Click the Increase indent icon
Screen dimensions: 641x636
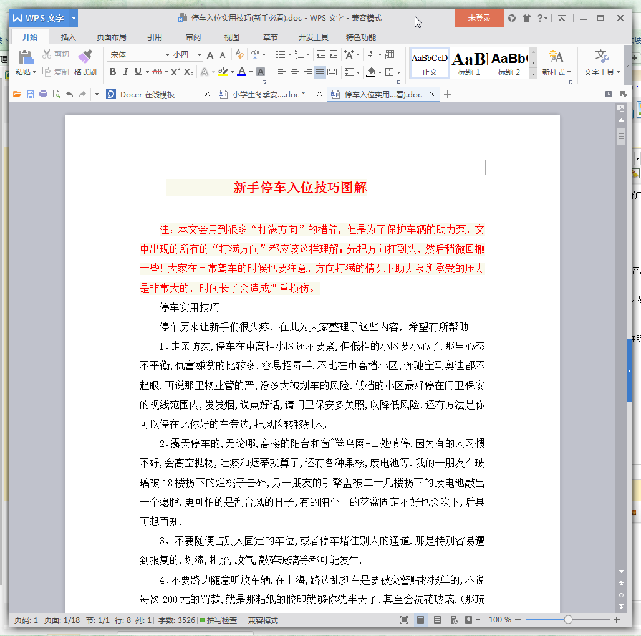point(334,54)
